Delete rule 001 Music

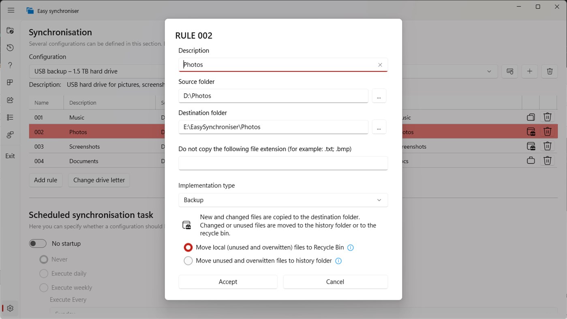click(548, 117)
